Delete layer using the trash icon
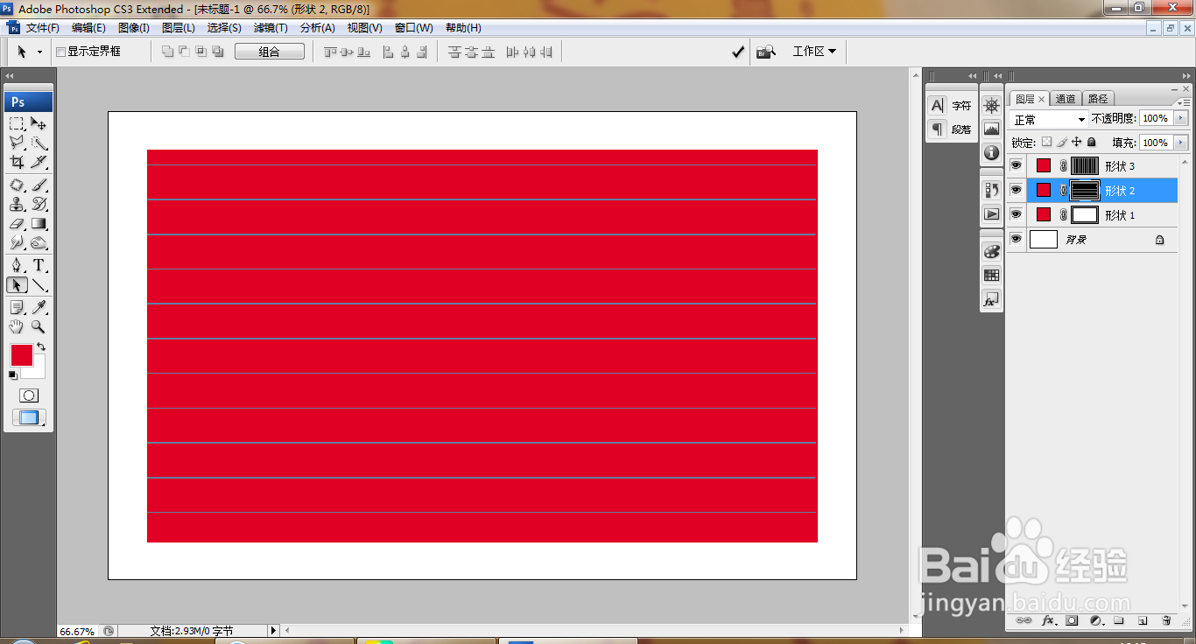Image resolution: width=1196 pixels, height=644 pixels. [x=1166, y=620]
